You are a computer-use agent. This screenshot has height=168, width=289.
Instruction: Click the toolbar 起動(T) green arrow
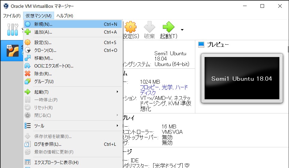click(169, 27)
